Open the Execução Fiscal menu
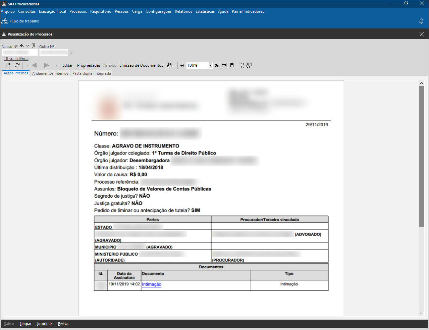429x330 pixels. (x=52, y=11)
